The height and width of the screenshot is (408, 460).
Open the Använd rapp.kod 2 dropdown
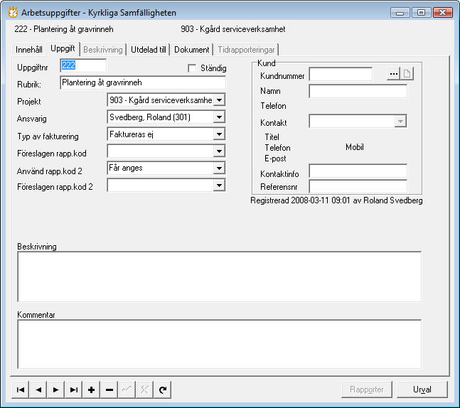click(x=219, y=168)
